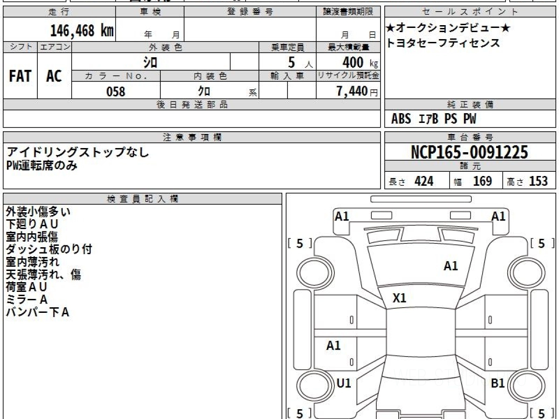Click the セールスポイント header
Viewport: 559px width, 419px height.
pos(470,12)
